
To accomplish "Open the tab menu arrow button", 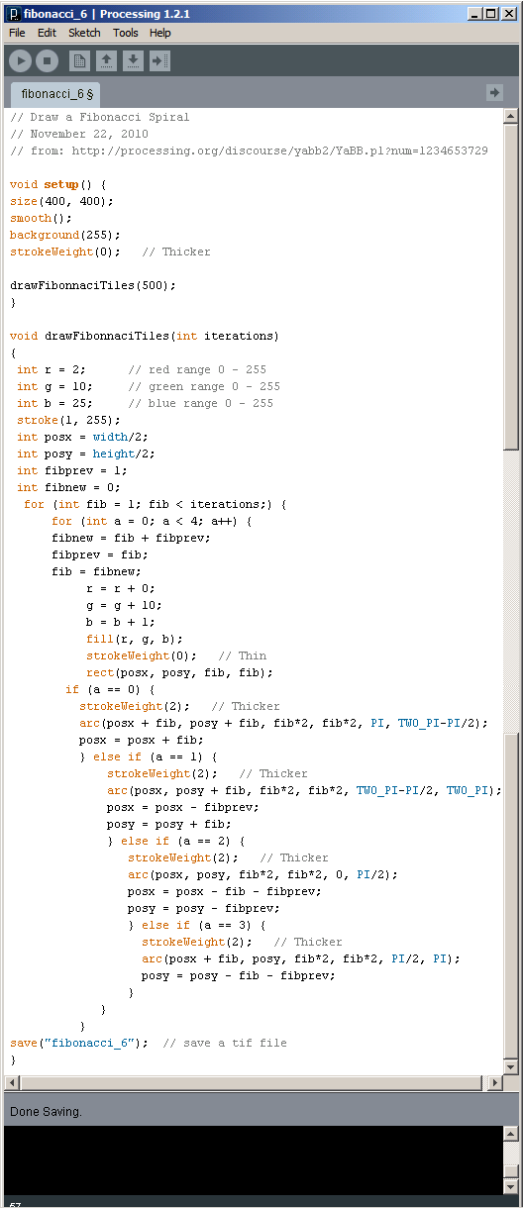I will (494, 92).
